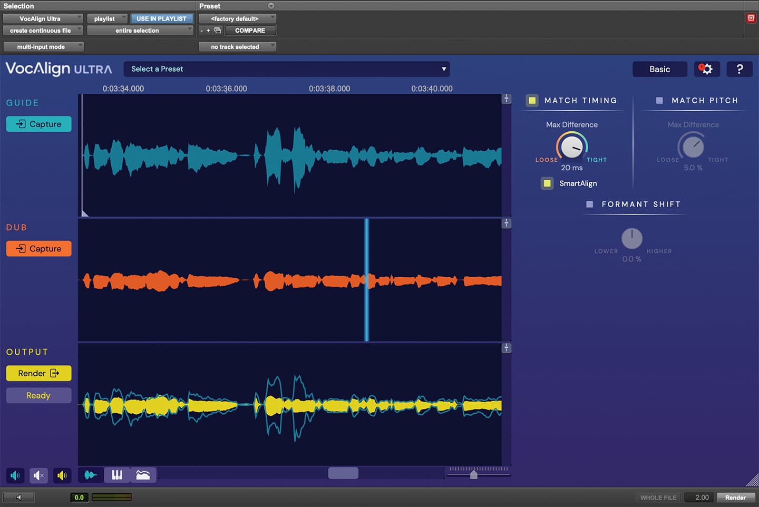Image resolution: width=759 pixels, height=507 pixels.
Task: Toggle USE IN PLAYLIST button
Action: coord(161,18)
